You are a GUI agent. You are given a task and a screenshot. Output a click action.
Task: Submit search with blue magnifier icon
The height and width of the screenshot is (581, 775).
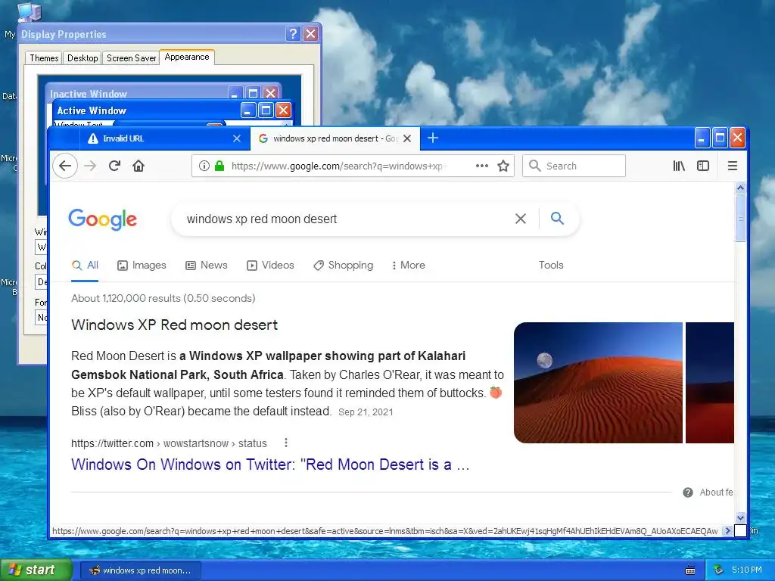click(557, 218)
